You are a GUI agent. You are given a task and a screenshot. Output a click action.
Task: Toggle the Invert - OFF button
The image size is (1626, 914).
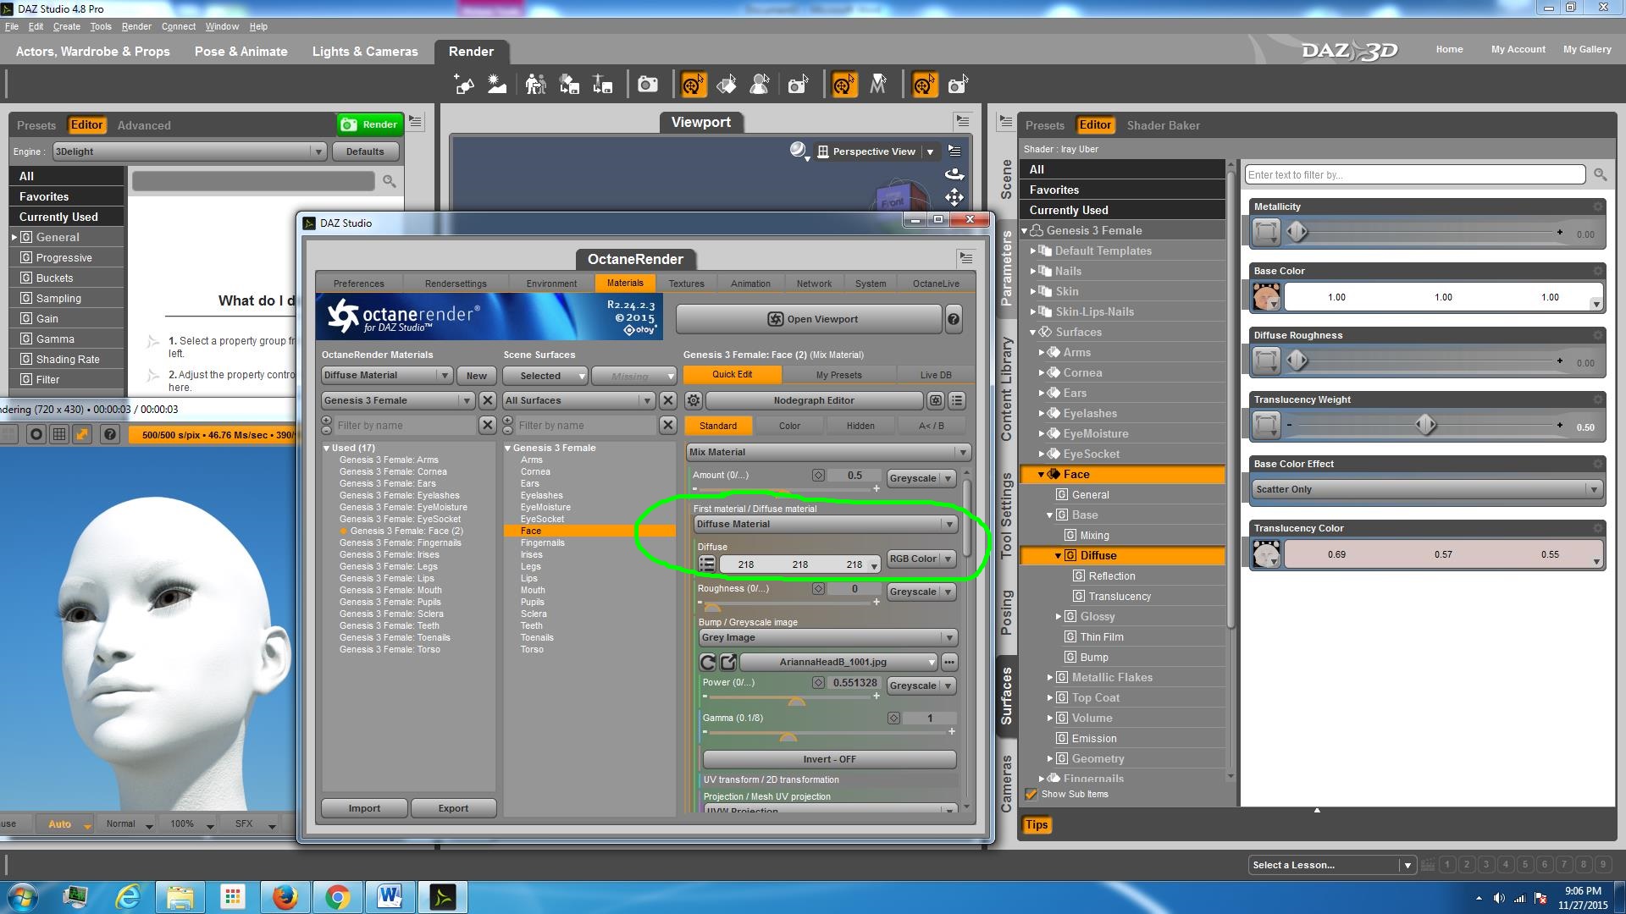tap(828, 759)
